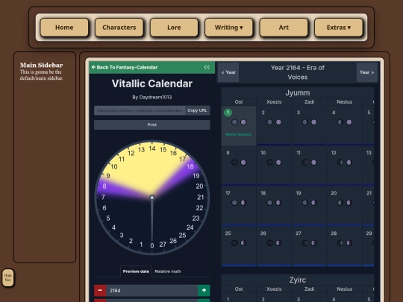Image resolution: width=403 pixels, height=302 pixels.
Task: Expand the Writing dropdown menu
Action: (229, 28)
